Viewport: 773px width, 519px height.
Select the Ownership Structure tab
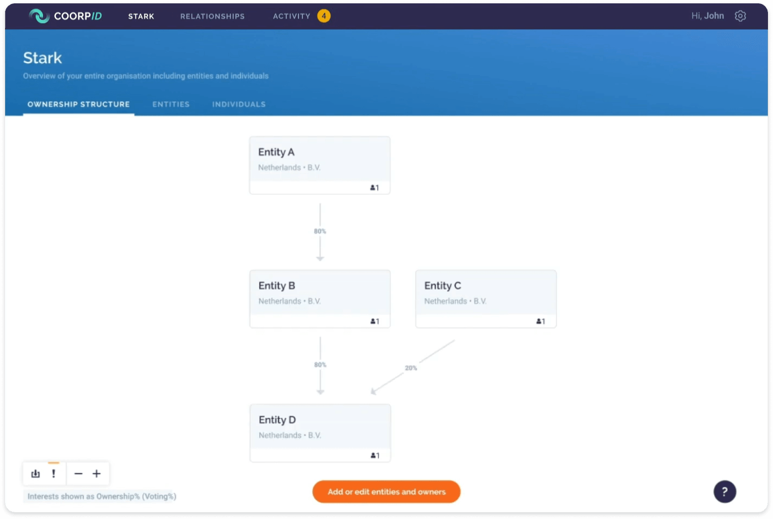78,104
